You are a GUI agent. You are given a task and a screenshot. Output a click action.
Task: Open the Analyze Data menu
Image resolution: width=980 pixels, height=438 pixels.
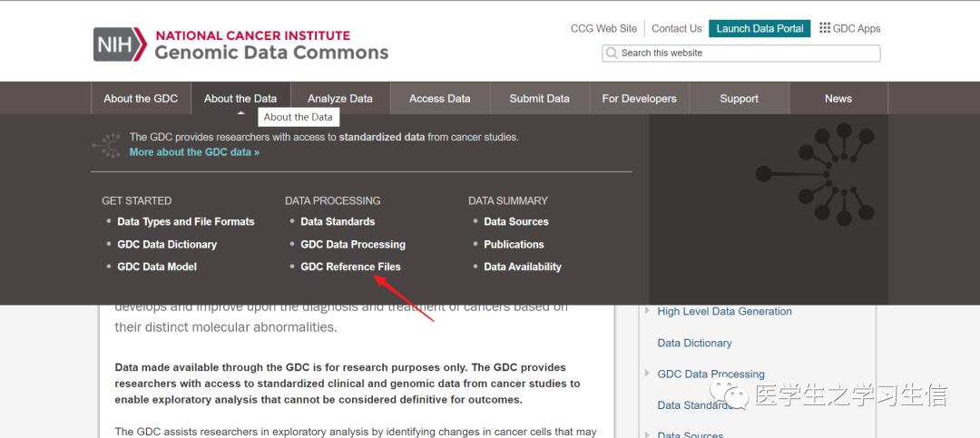[340, 99]
